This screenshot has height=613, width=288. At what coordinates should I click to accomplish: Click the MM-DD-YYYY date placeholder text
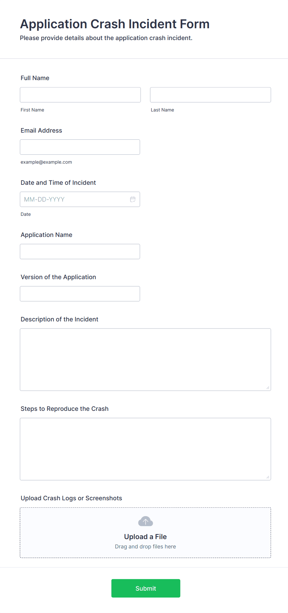coord(44,199)
